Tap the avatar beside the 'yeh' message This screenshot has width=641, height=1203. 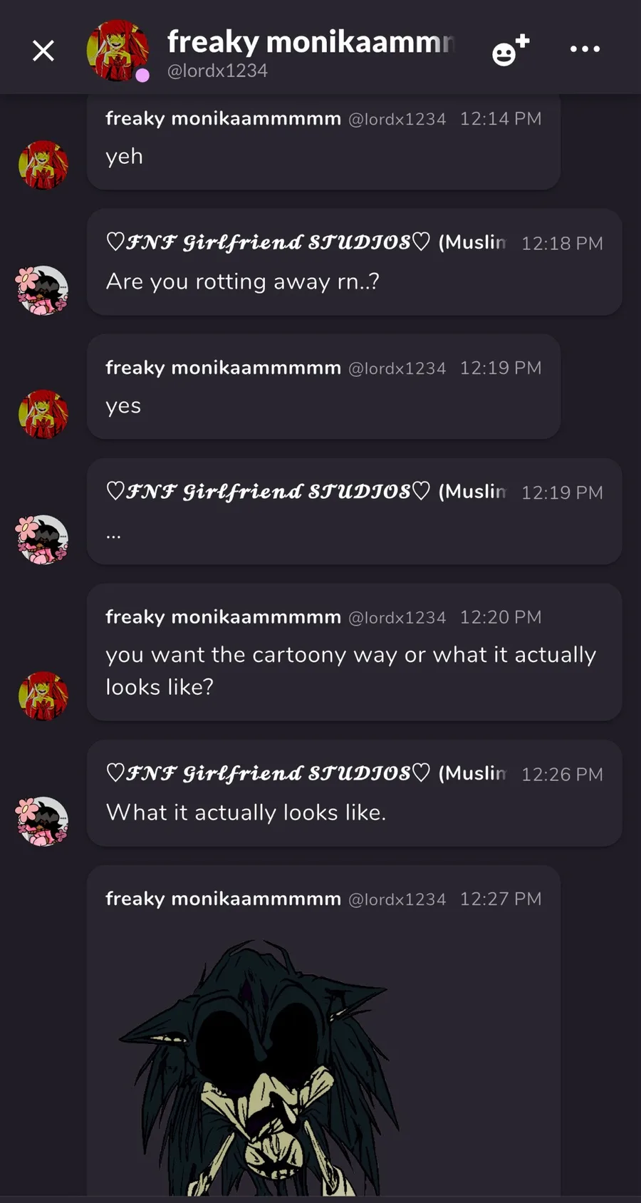tap(43, 165)
